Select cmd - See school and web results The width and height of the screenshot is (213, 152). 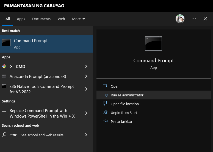click(x=46, y=135)
